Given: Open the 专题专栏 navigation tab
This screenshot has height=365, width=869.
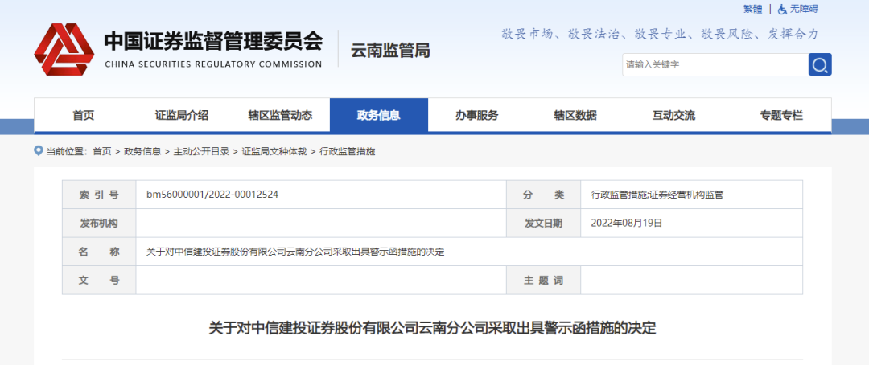Looking at the screenshot, I should [780, 115].
